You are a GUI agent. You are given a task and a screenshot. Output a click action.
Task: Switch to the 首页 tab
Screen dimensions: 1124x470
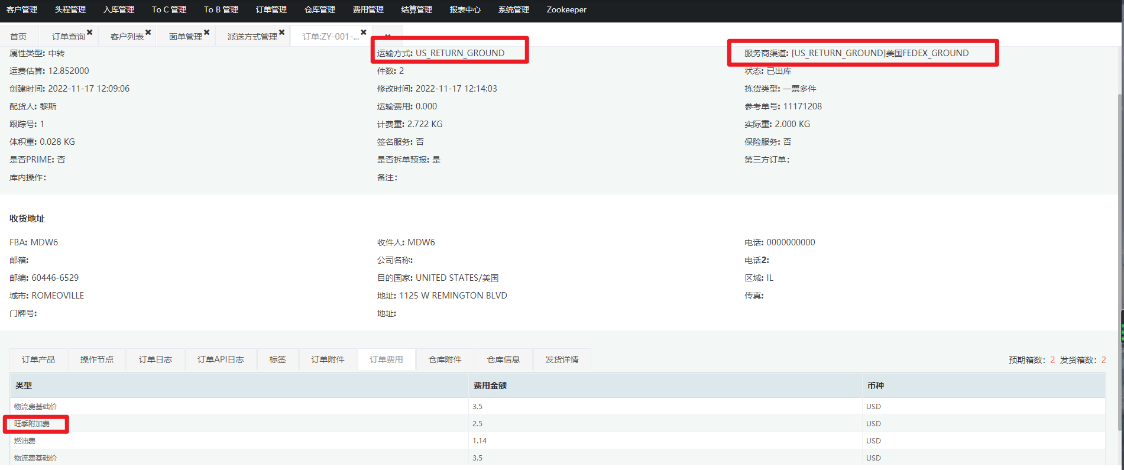point(18,37)
